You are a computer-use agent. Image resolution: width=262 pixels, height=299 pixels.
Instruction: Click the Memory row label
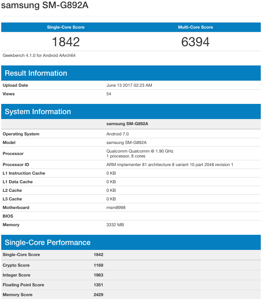click(11, 225)
